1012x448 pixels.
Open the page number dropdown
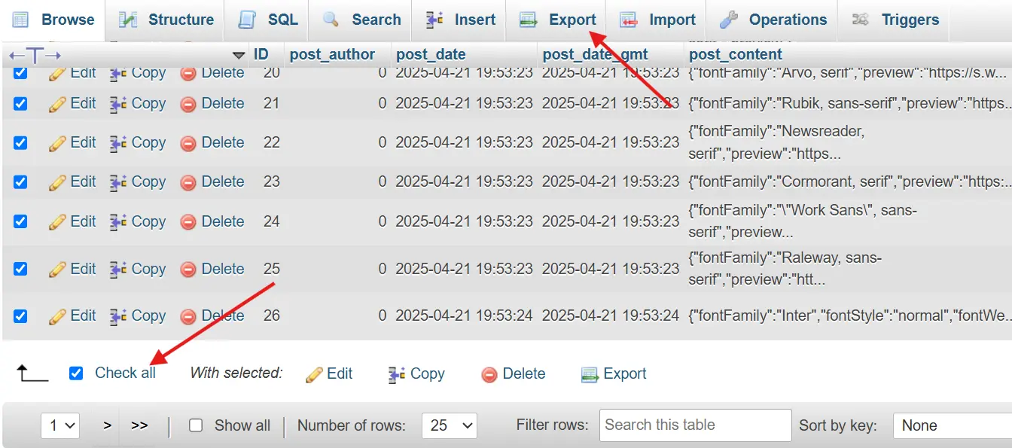60,425
